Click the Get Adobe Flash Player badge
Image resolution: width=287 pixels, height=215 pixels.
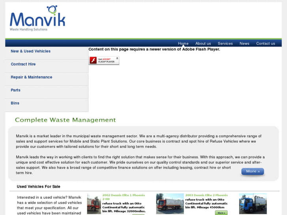click(104, 60)
